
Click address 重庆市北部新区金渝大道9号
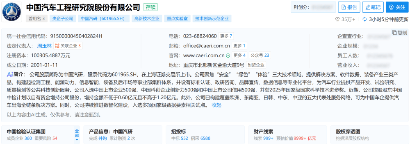coord(214,65)
